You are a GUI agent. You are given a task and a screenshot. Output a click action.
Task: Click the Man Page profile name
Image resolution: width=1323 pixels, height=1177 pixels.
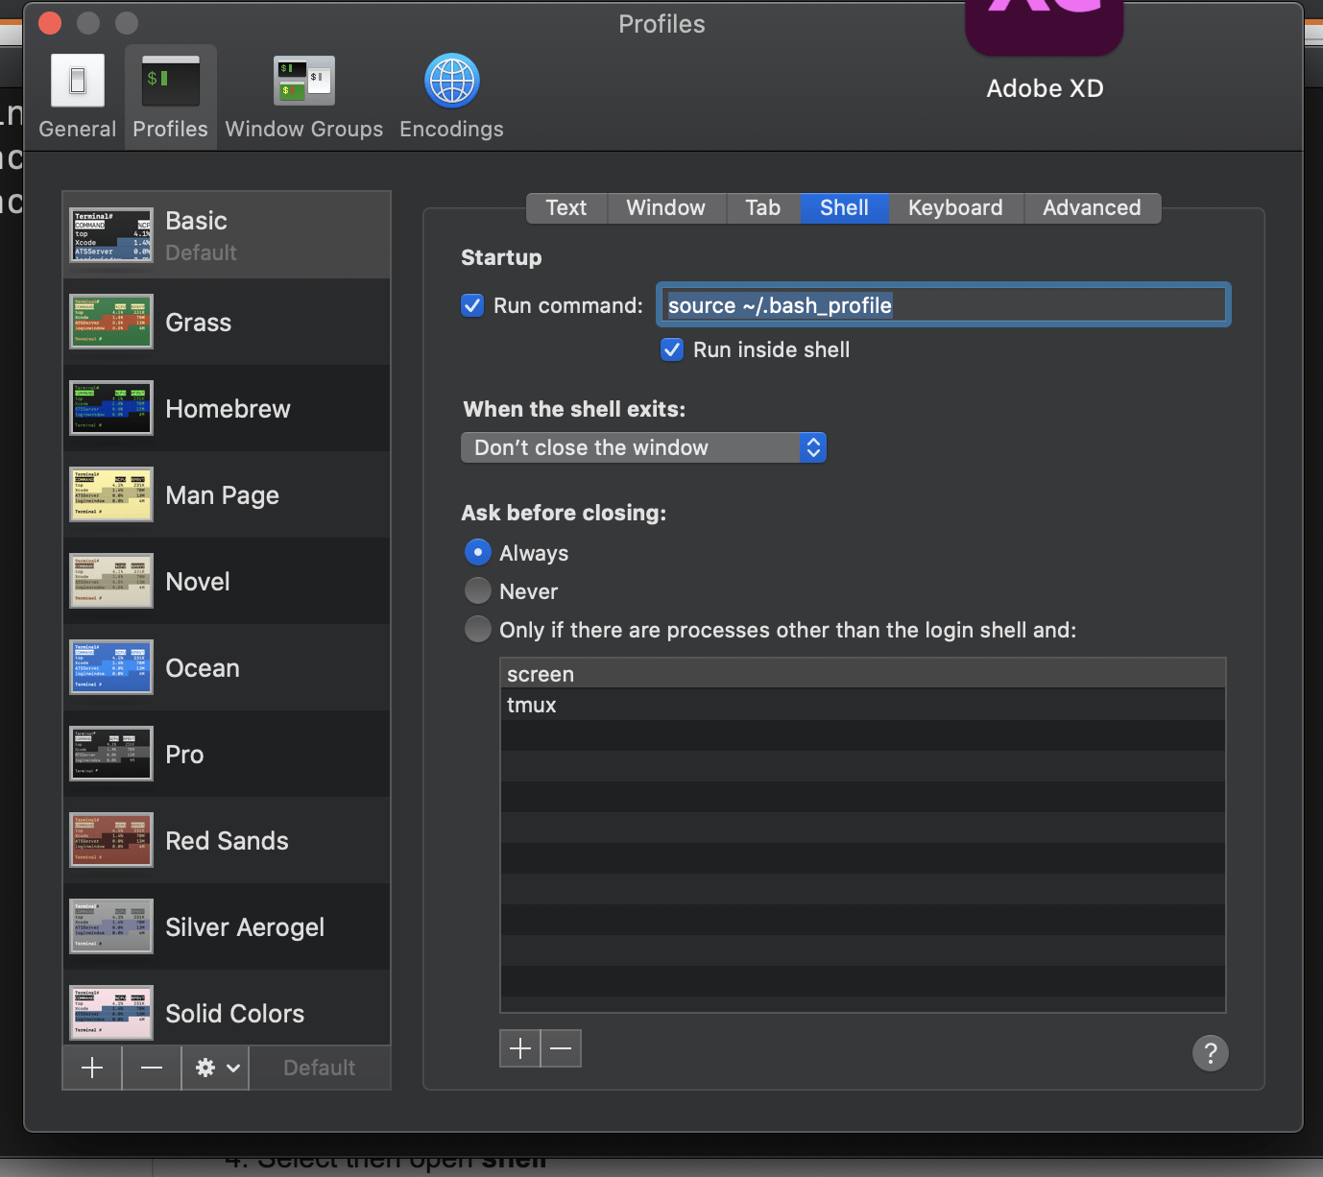[x=223, y=495]
